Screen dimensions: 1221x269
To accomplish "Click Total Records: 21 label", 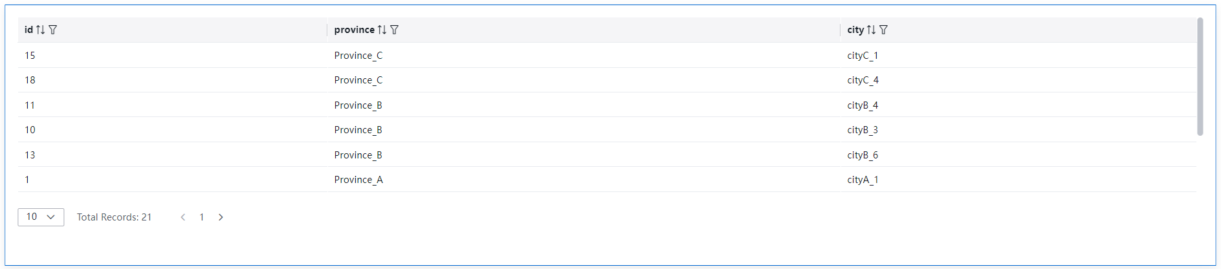I will (x=115, y=217).
